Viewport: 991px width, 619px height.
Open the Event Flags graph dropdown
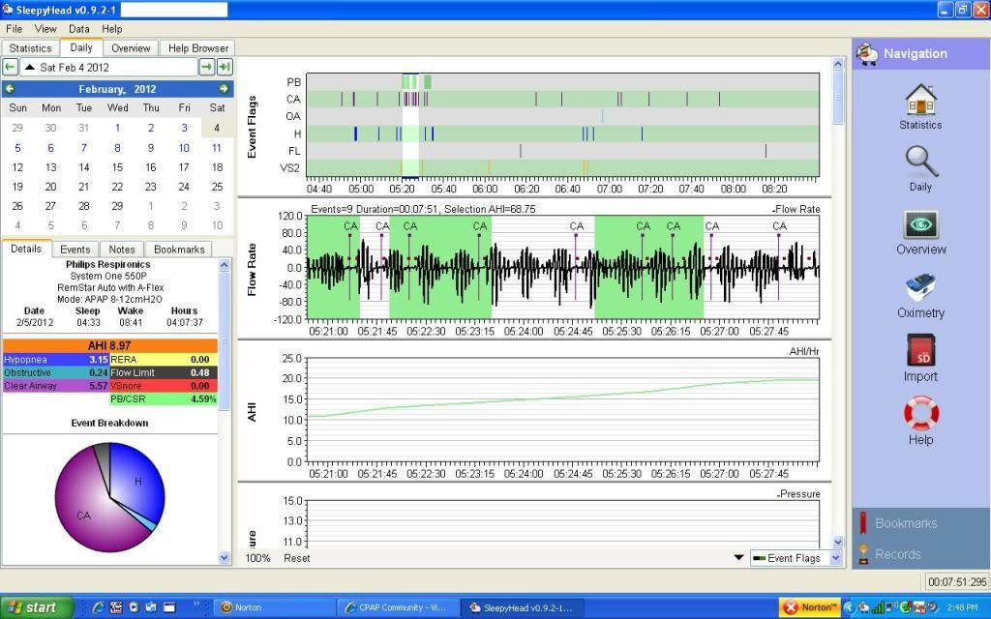[835, 558]
